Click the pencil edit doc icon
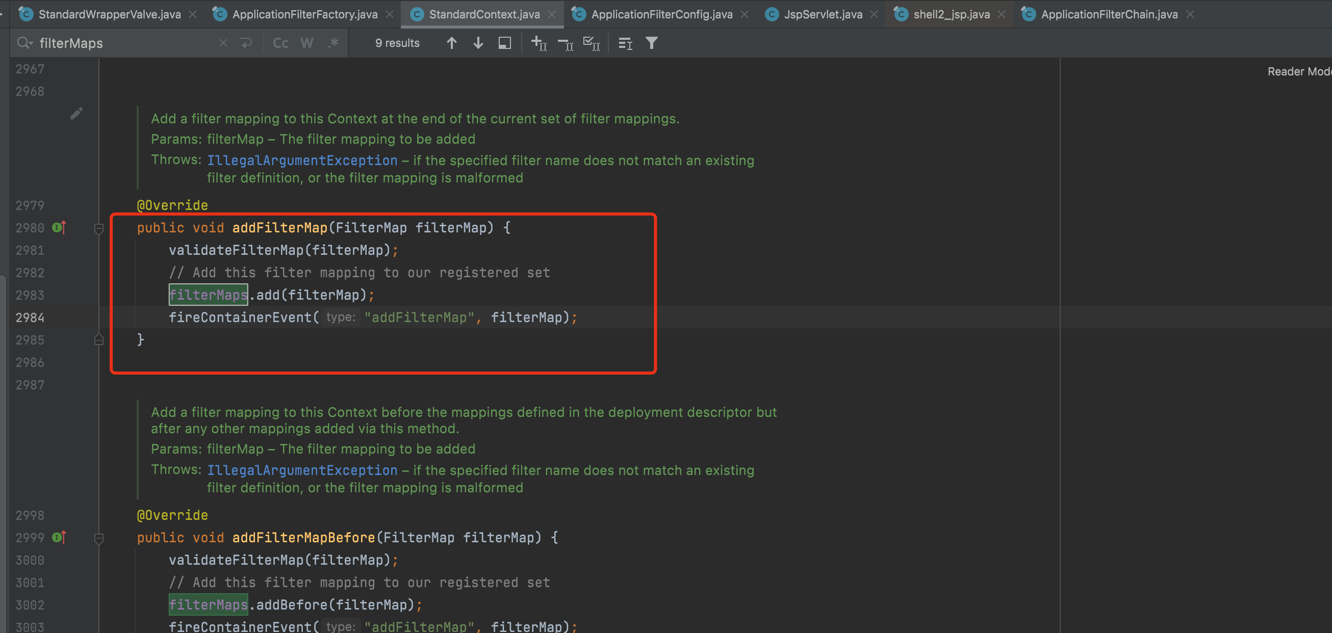 pos(76,113)
